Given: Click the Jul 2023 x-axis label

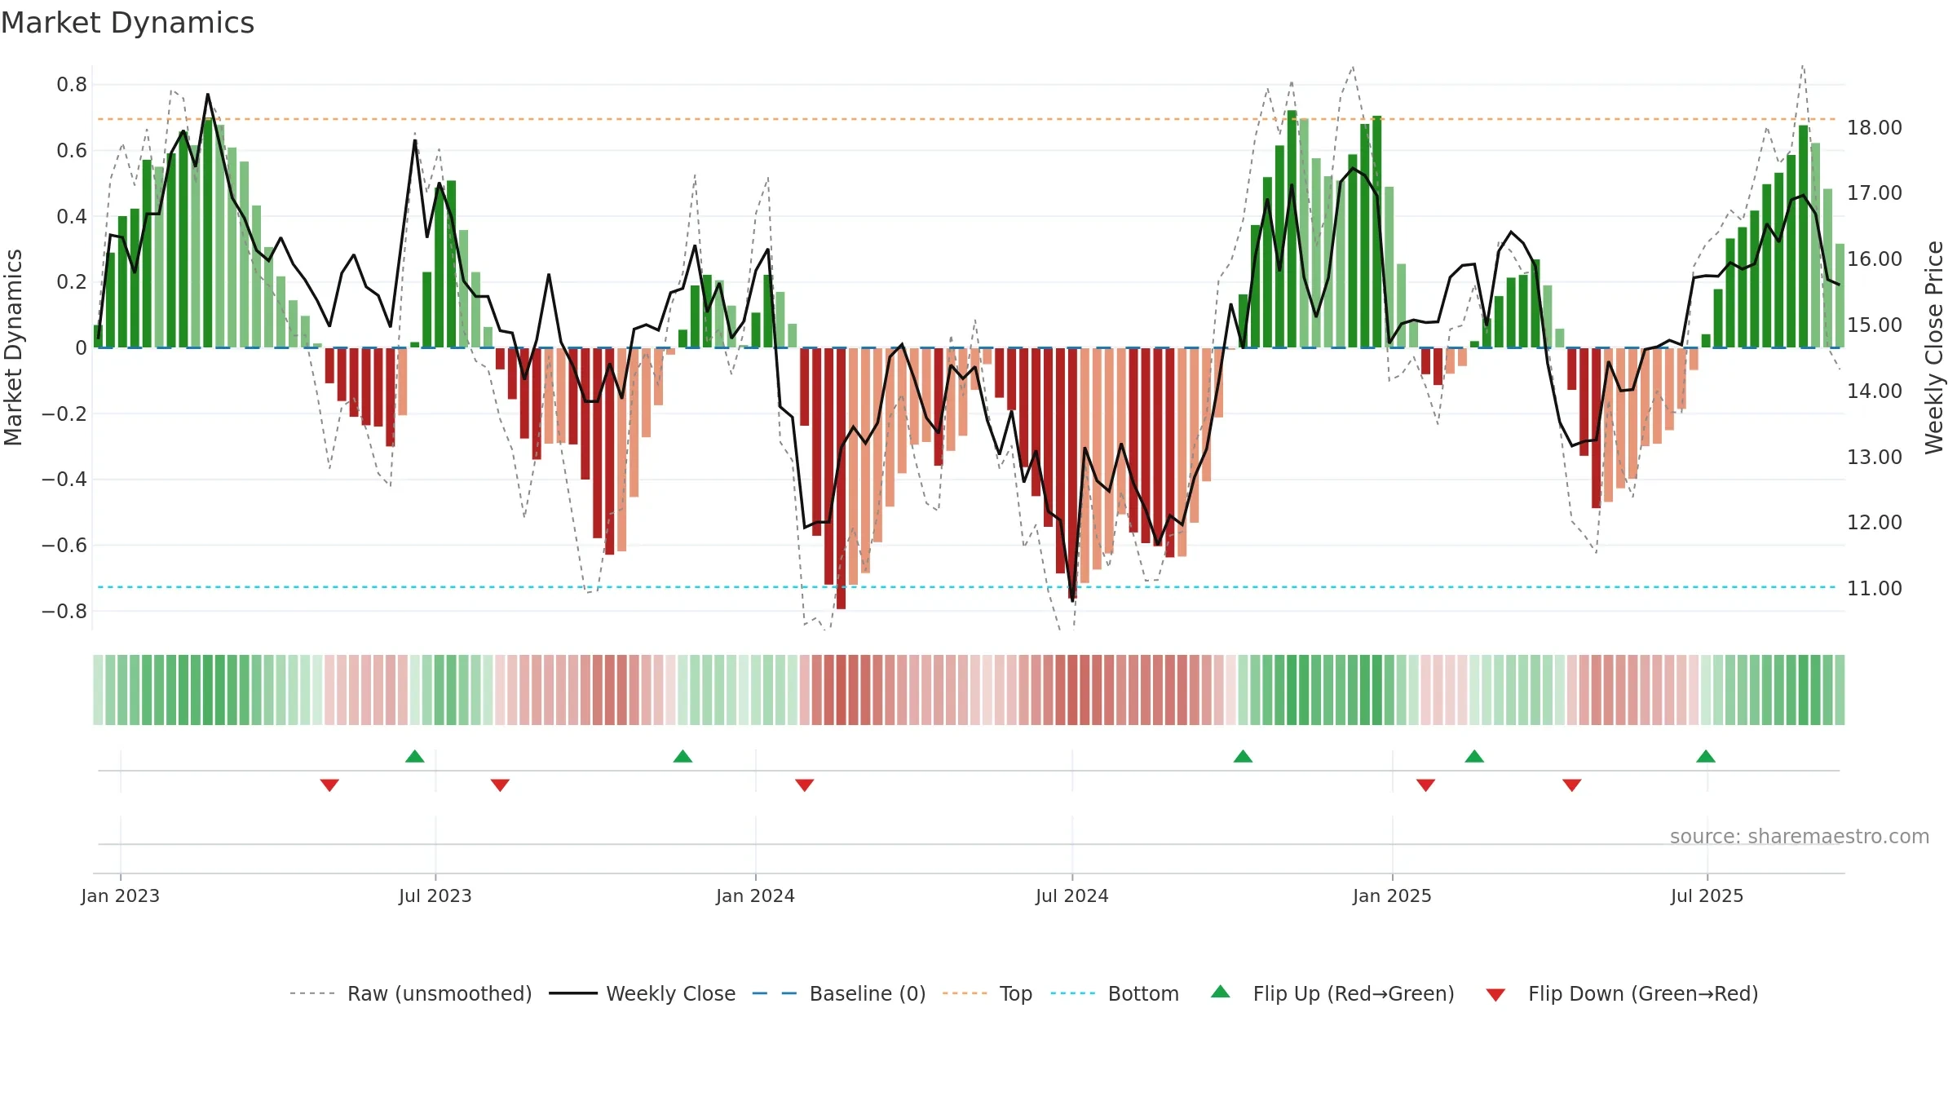Looking at the screenshot, I should tap(435, 895).
